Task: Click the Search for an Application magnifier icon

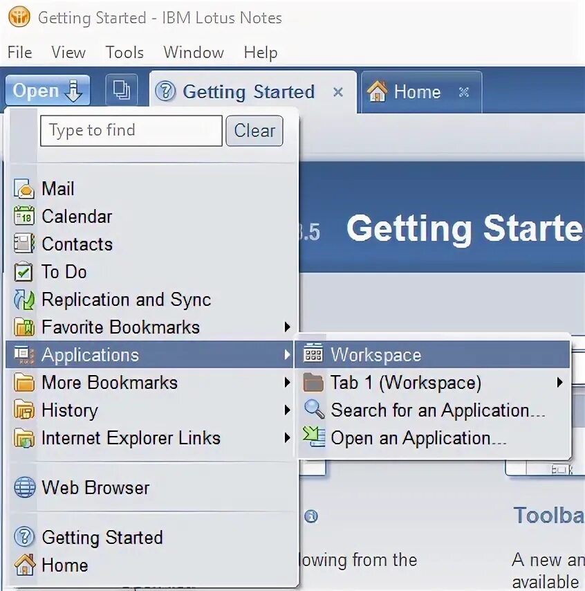Action: [314, 410]
